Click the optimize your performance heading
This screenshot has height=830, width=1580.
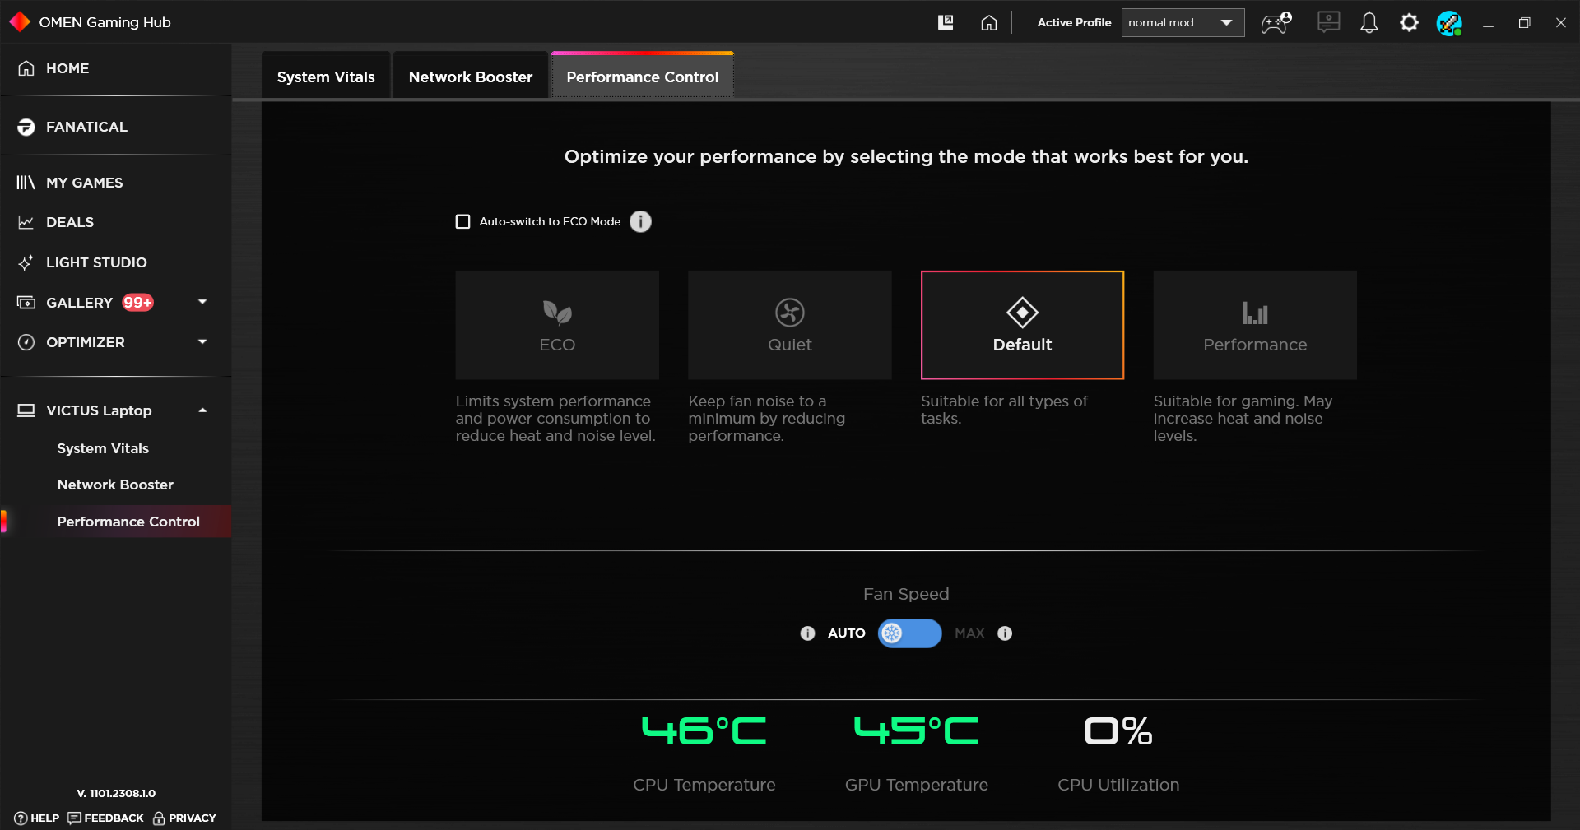coord(906,156)
